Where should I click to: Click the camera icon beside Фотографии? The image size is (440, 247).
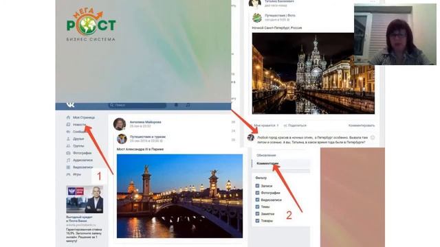tap(68, 153)
